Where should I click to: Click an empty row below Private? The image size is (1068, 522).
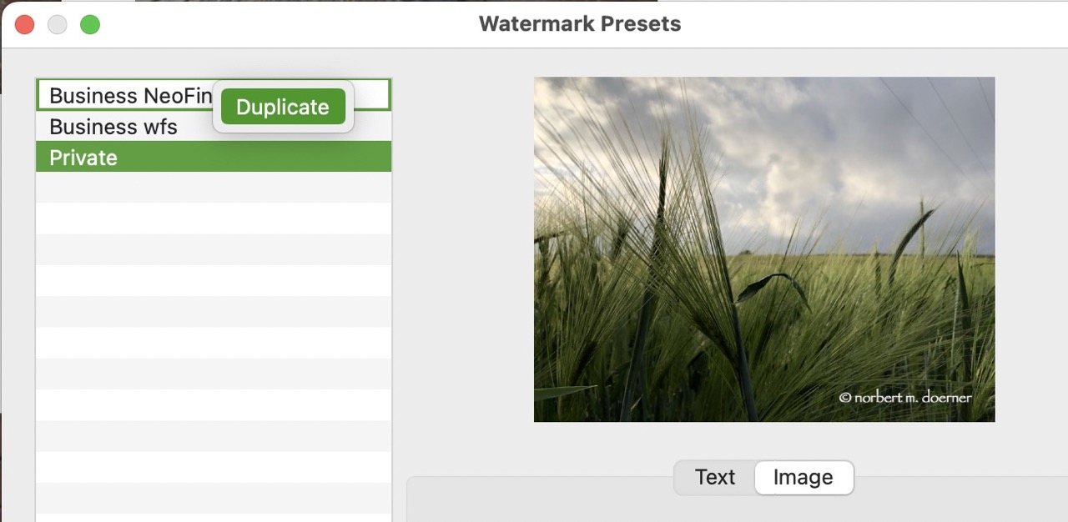pos(213,188)
